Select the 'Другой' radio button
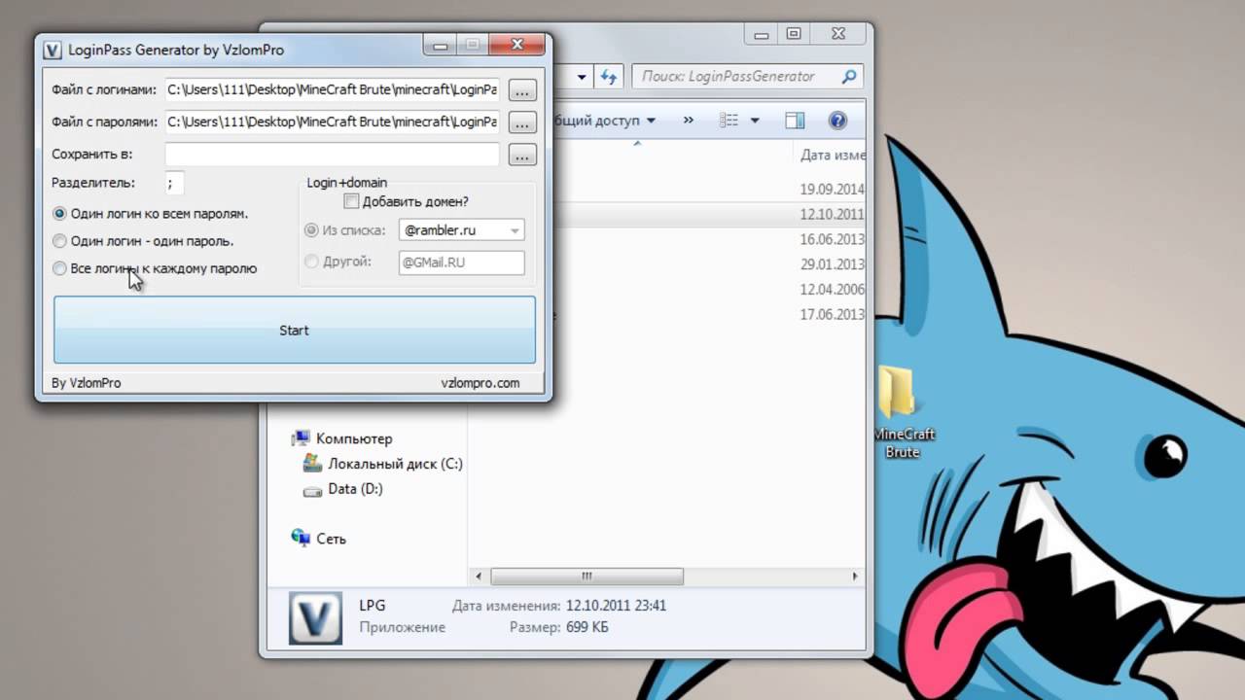Viewport: 1245px width, 700px height. 311,262
